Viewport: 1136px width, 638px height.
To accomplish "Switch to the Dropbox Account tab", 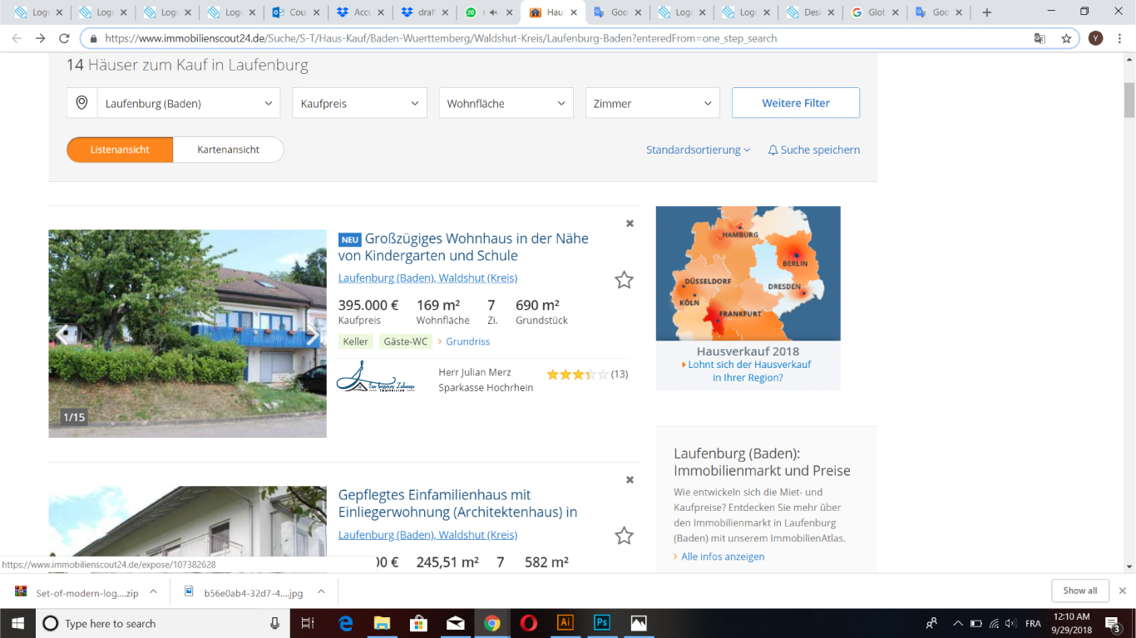I will 359,12.
